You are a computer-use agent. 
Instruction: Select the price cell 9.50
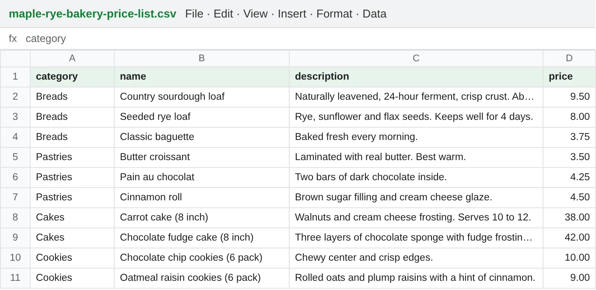point(569,97)
